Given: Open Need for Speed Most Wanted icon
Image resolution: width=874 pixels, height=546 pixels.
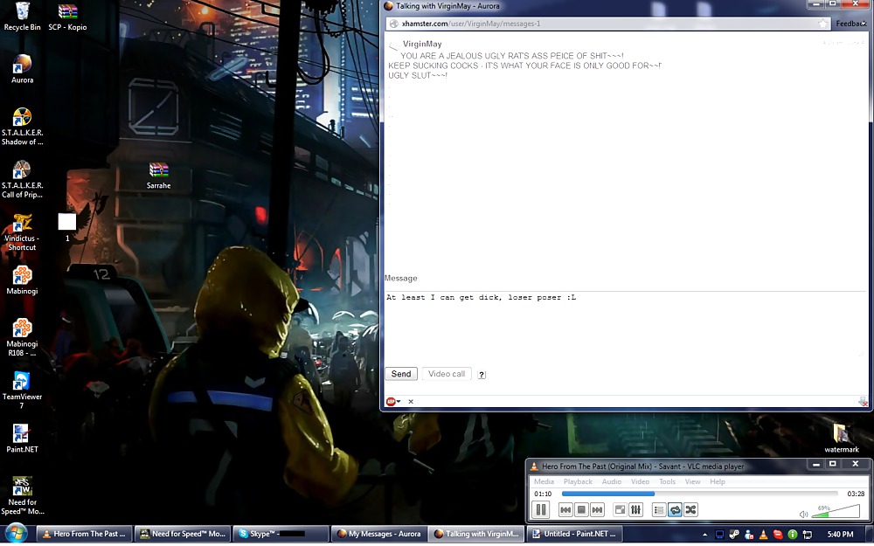Looking at the screenshot, I should (x=23, y=495).
